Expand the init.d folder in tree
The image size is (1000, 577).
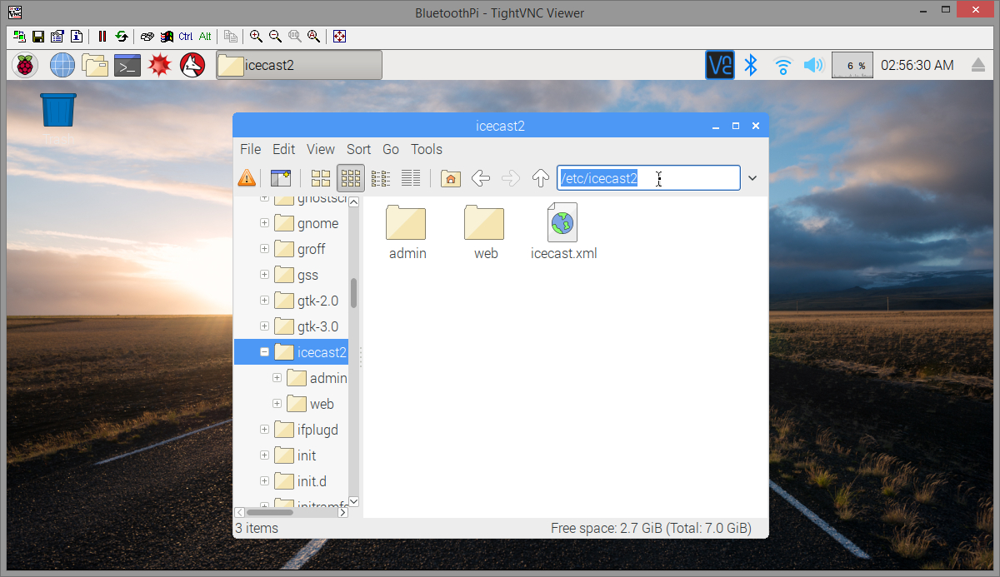click(264, 481)
